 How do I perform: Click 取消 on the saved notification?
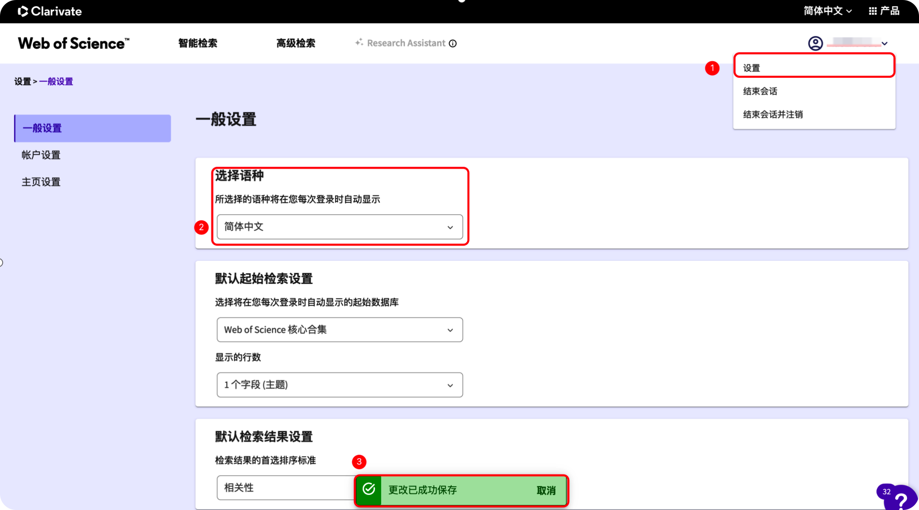tap(546, 490)
